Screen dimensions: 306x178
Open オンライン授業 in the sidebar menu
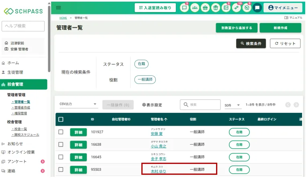tap(21, 152)
